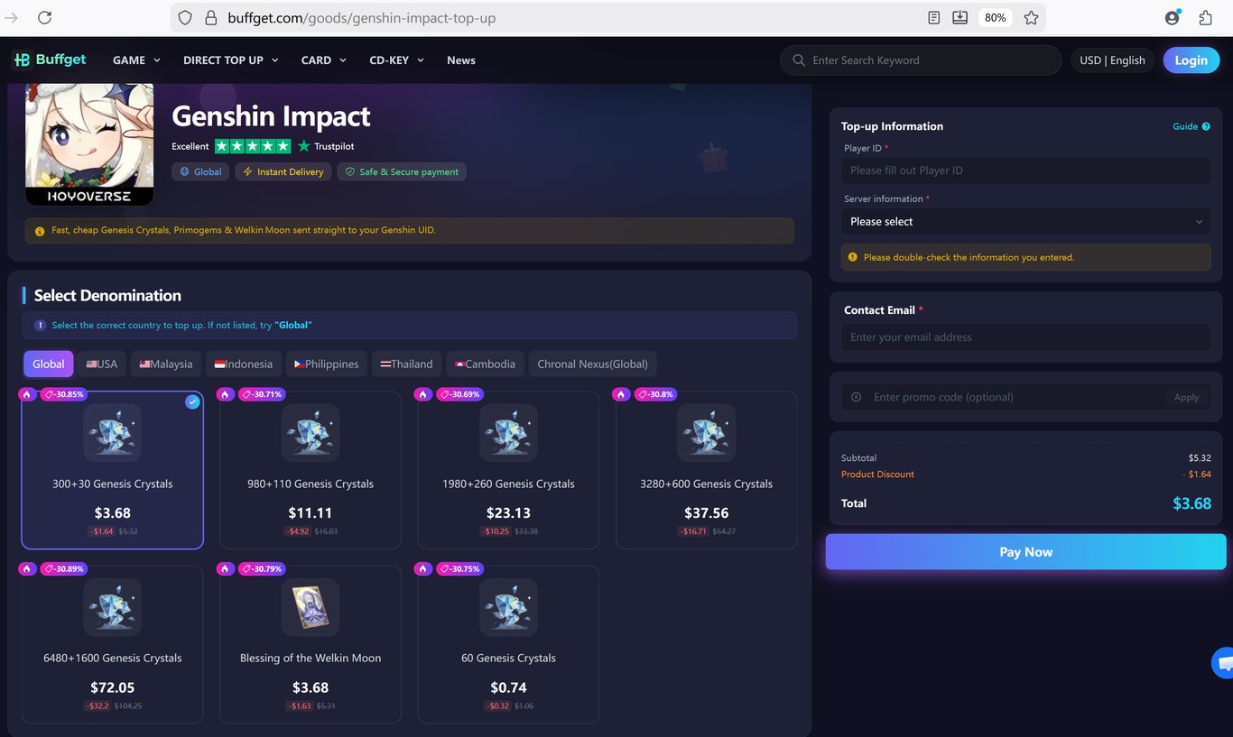
Task: Click the $23.13 price
Action: point(508,513)
